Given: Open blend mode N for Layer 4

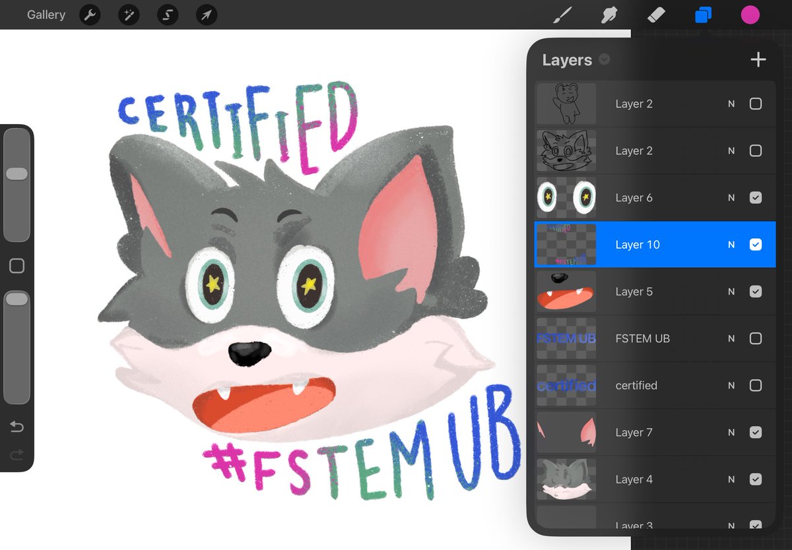Looking at the screenshot, I should pos(731,479).
